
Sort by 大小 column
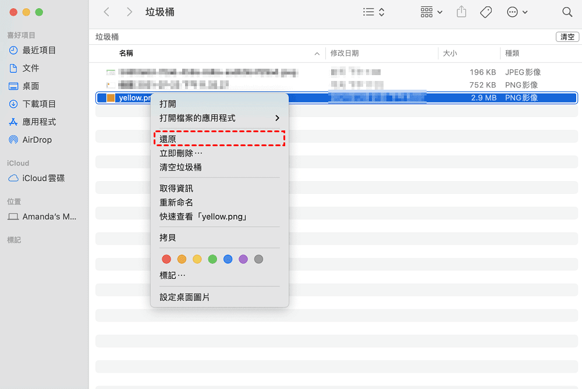pos(450,53)
